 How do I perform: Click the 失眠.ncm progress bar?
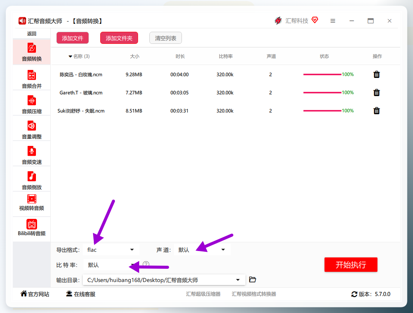322,111
